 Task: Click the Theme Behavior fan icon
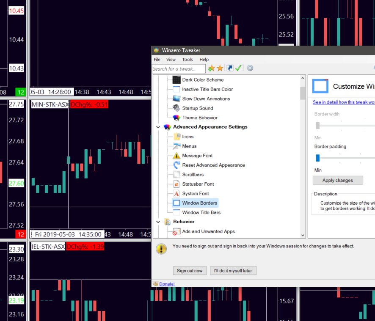coord(176,118)
